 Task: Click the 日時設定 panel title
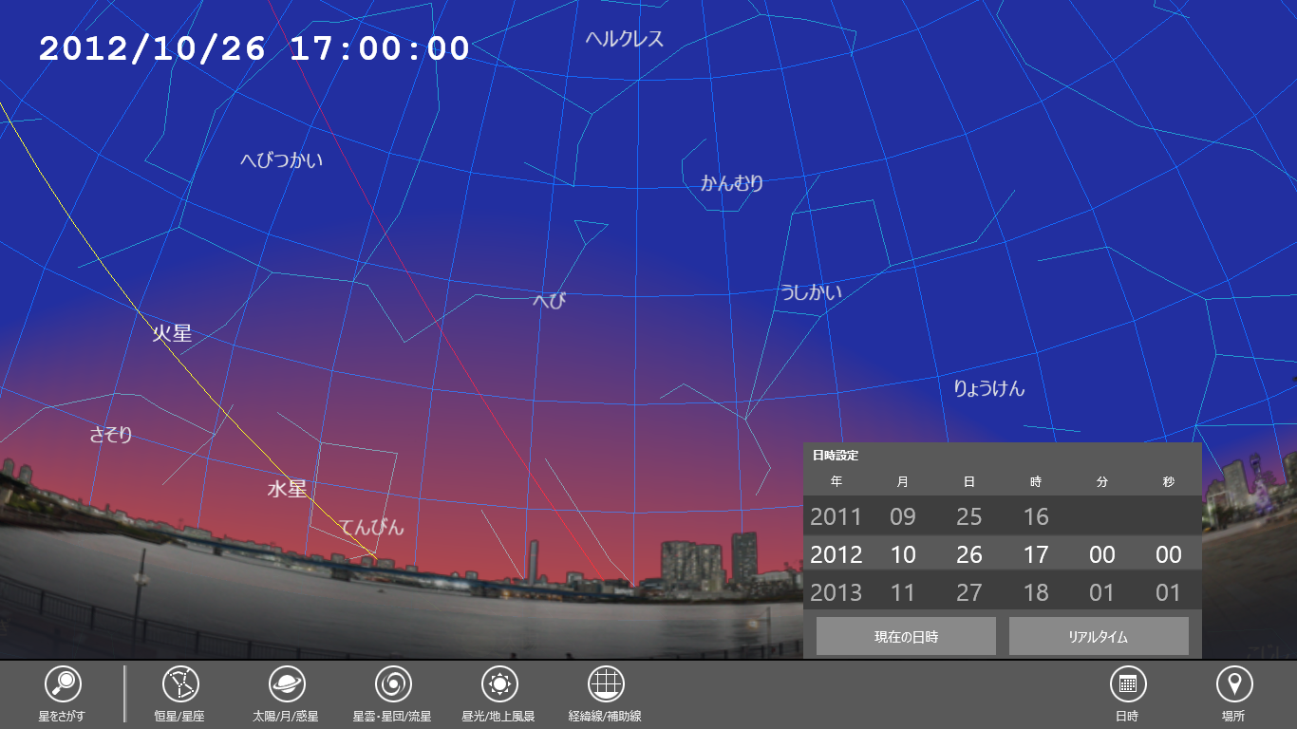coord(836,456)
